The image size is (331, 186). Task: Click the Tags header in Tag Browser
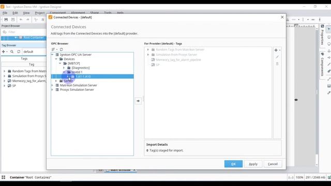pyautogui.click(x=24, y=58)
